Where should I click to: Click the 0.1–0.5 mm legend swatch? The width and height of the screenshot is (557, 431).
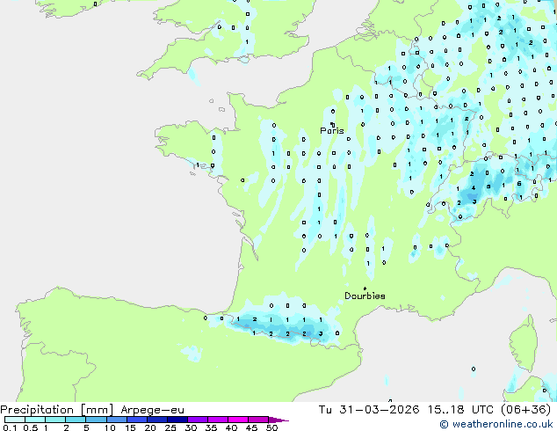pos(15,420)
